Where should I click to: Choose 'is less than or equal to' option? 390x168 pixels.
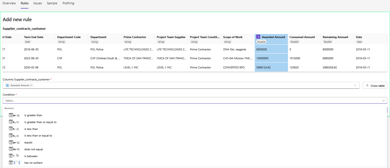coord(38,136)
